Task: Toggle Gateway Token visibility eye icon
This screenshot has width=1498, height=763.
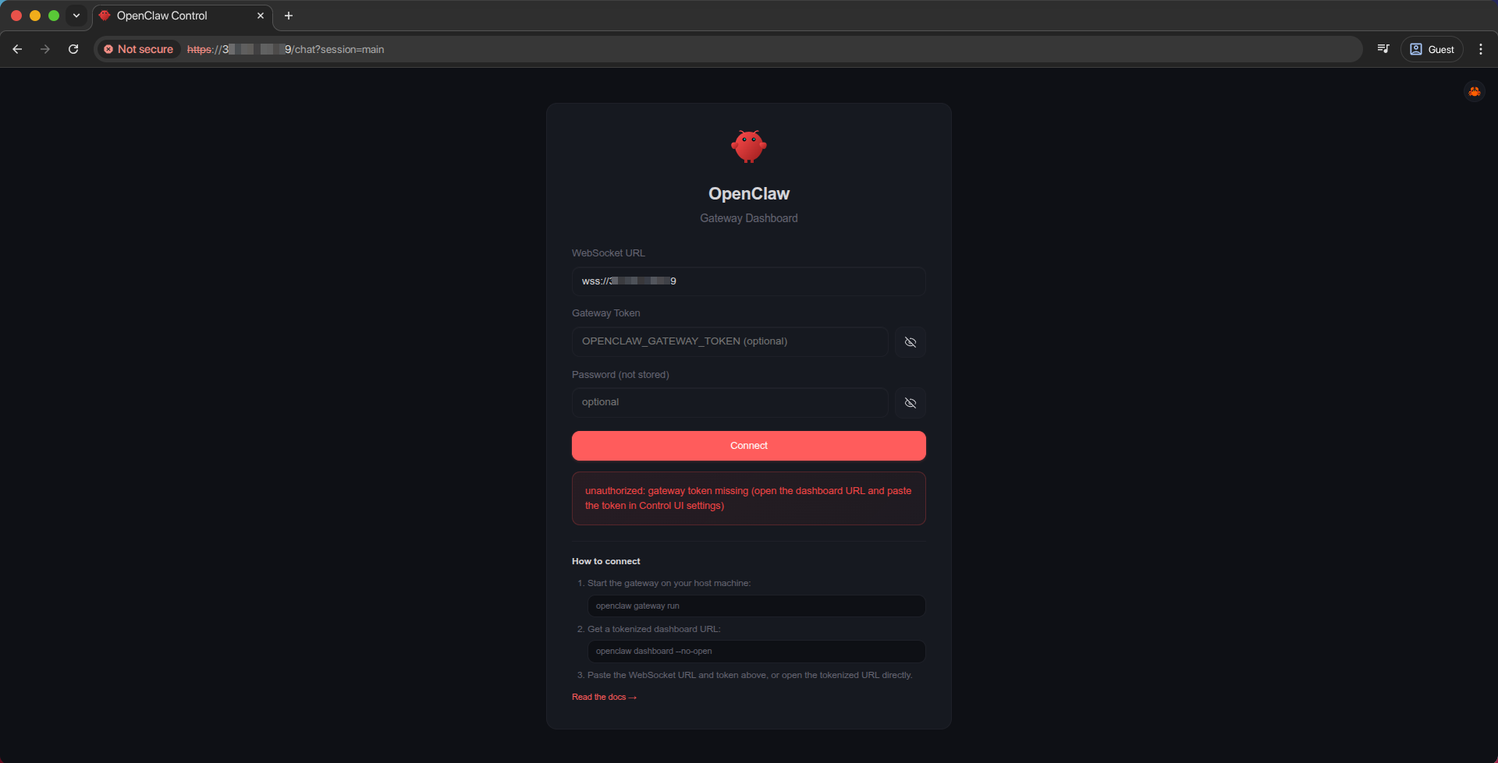Action: pos(910,342)
